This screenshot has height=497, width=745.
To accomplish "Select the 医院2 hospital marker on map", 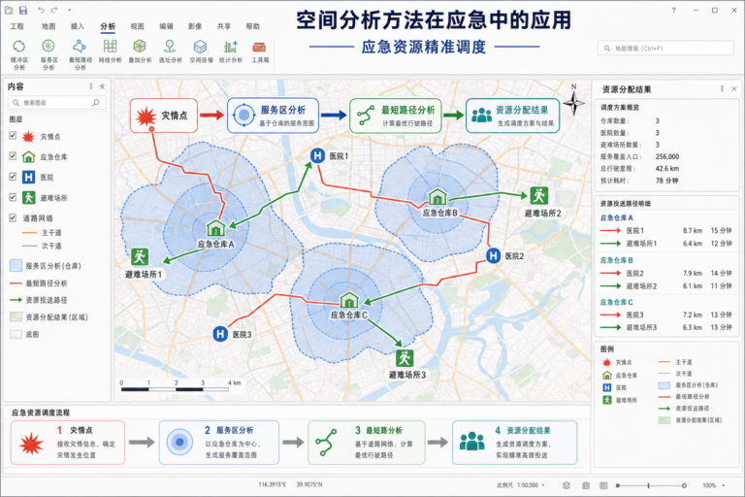I will (493, 256).
